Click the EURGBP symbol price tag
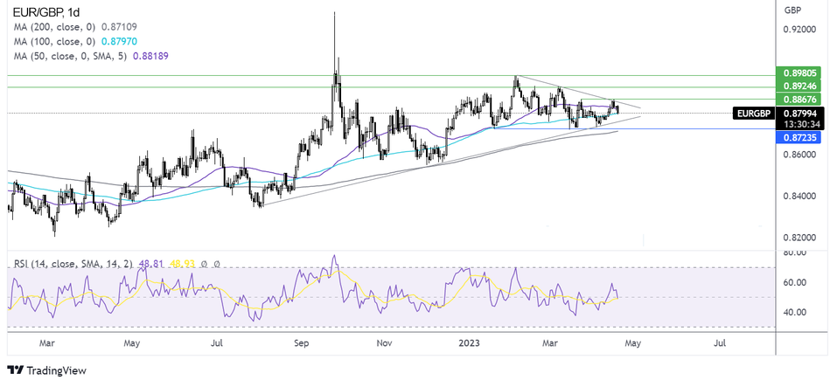The height and width of the screenshot is (380, 830). pos(754,113)
